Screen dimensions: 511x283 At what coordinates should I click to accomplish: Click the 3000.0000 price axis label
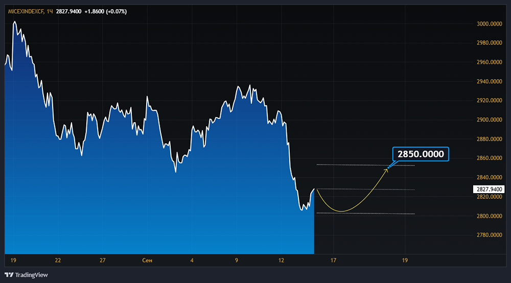tap(490, 24)
